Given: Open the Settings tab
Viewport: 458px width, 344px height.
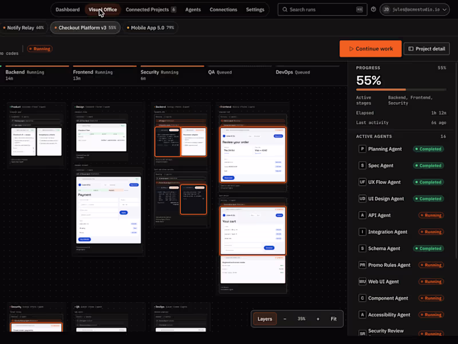Looking at the screenshot, I should 255,10.
